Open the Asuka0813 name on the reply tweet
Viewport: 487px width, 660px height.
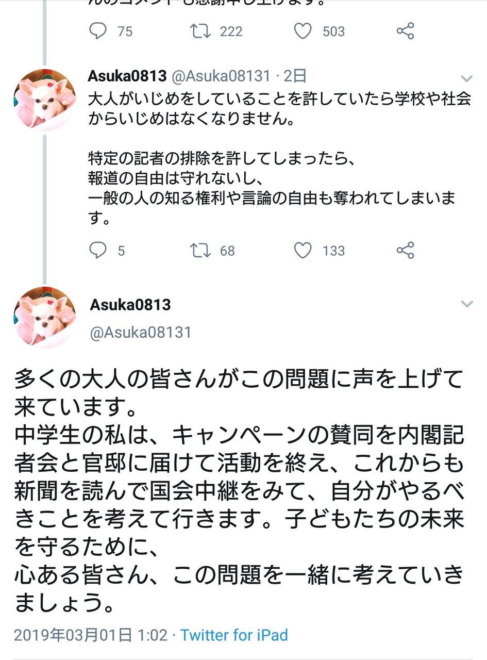point(127,76)
